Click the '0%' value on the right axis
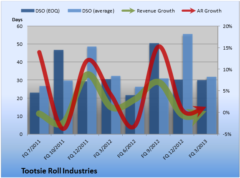 (x=226, y=113)
